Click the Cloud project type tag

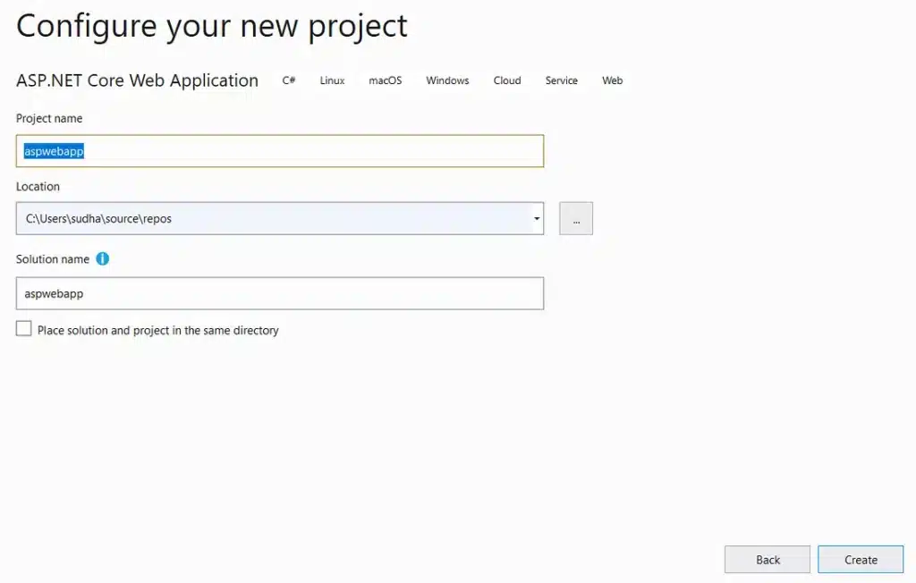click(507, 80)
